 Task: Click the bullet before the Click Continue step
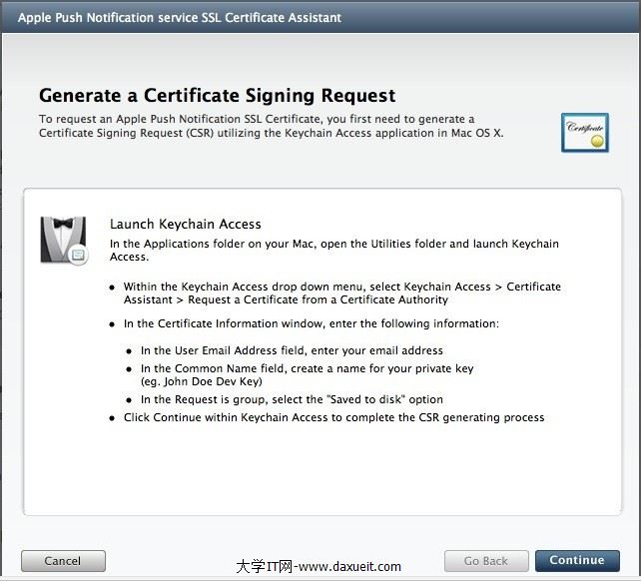[x=113, y=418]
